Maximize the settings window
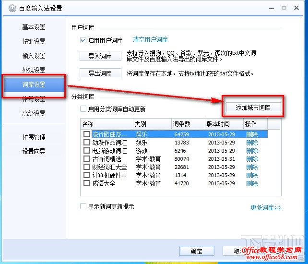This screenshot has width=308, height=264. [284, 8]
